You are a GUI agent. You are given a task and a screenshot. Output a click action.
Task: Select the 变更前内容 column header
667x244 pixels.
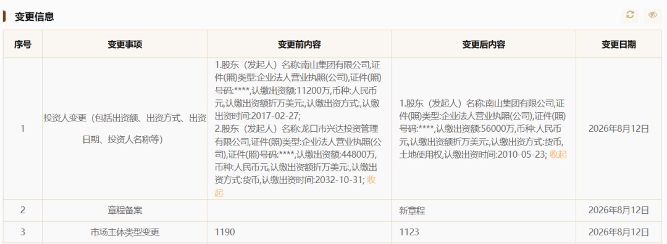[x=299, y=44]
